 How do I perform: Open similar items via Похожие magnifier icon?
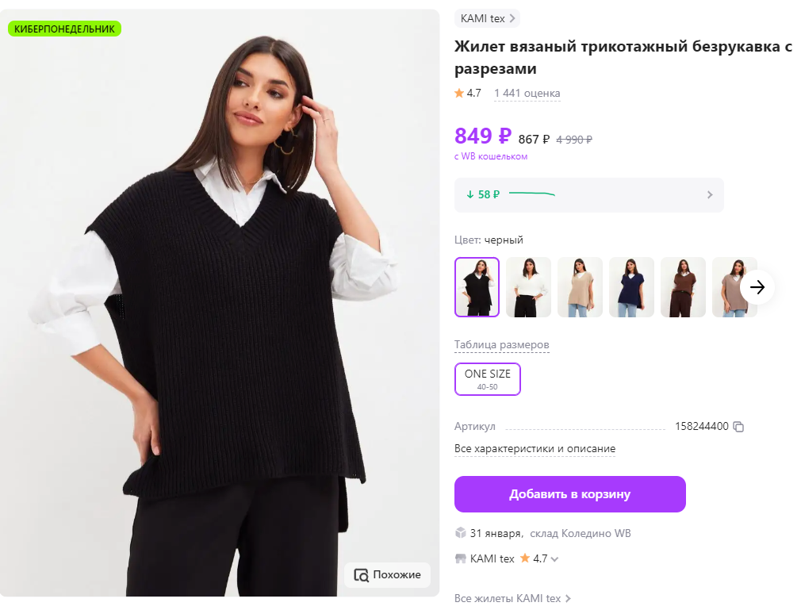click(x=362, y=575)
